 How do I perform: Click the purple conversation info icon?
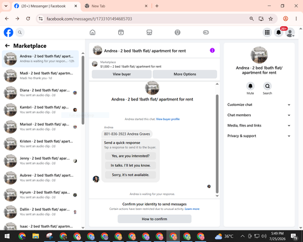[x=212, y=50]
